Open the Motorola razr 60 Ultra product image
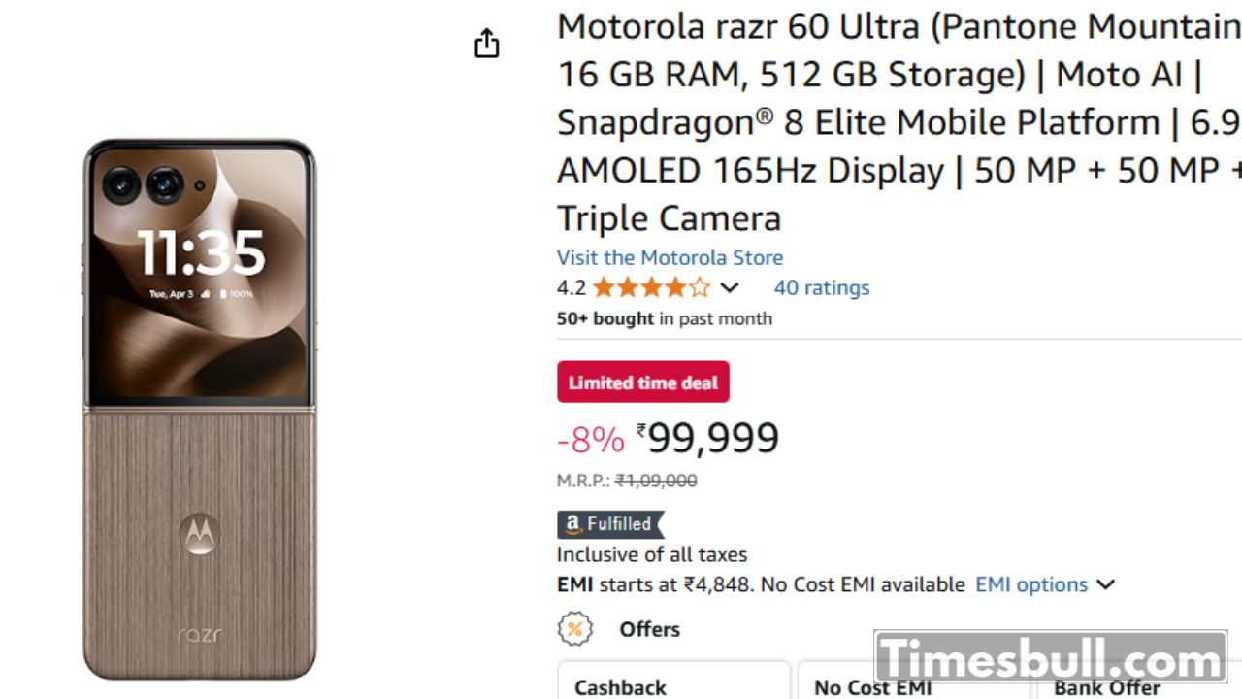 tap(200, 408)
